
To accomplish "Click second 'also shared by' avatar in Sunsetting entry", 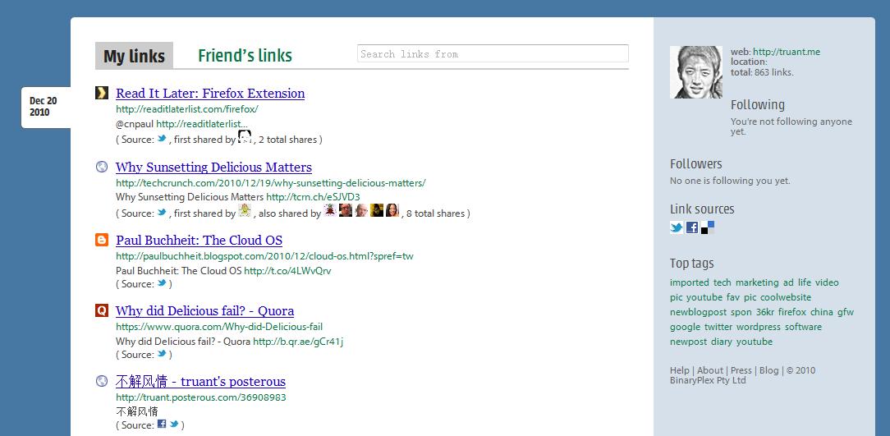I will [346, 210].
